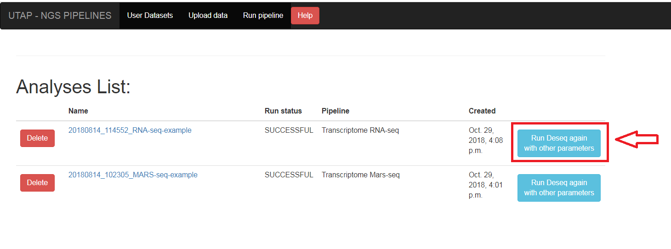Run Deseq again for the Mars-seq analysis
671x249 pixels.
[x=559, y=188]
